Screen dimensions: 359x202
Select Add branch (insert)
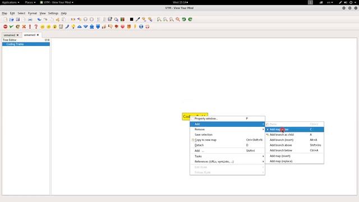tap(294, 140)
